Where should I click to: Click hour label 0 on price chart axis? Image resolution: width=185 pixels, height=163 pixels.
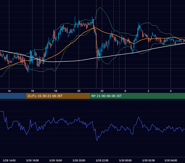click(x=125, y=91)
